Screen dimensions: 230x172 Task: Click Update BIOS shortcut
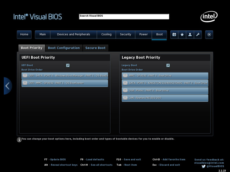[55, 160]
